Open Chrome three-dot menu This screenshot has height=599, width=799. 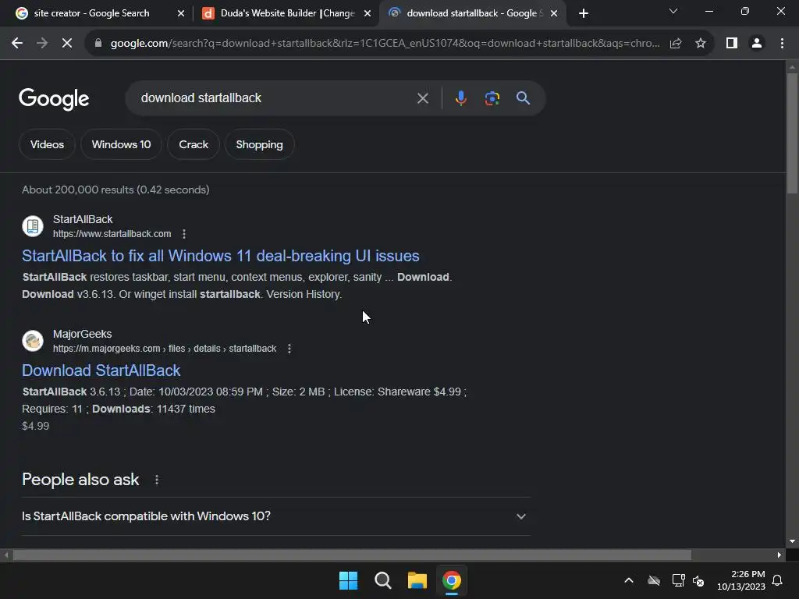point(782,44)
